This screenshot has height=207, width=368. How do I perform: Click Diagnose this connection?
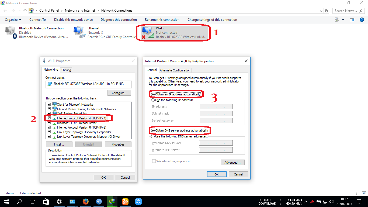(119, 20)
